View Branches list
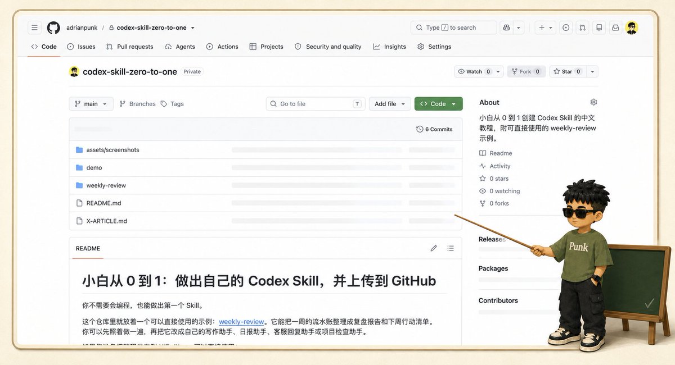The height and width of the screenshot is (365, 675). tap(137, 104)
